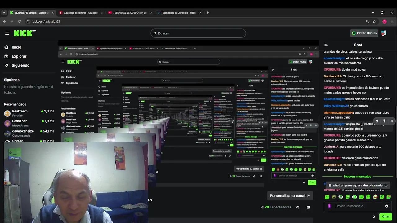Click the chat panel scrollbar

click(x=396, y=142)
